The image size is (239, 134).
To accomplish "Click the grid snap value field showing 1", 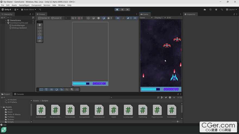I will pyautogui.click(x=67, y=18).
